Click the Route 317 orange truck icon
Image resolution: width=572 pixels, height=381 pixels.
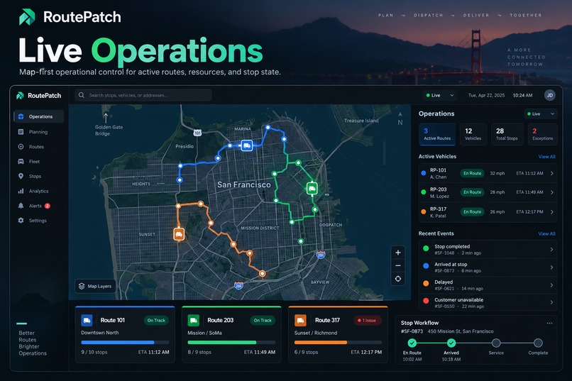tap(300, 321)
